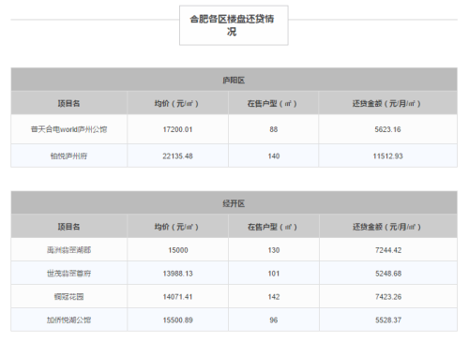Open the 禹洲翡翠湖郡 project name
The image size is (469, 342).
69,250
